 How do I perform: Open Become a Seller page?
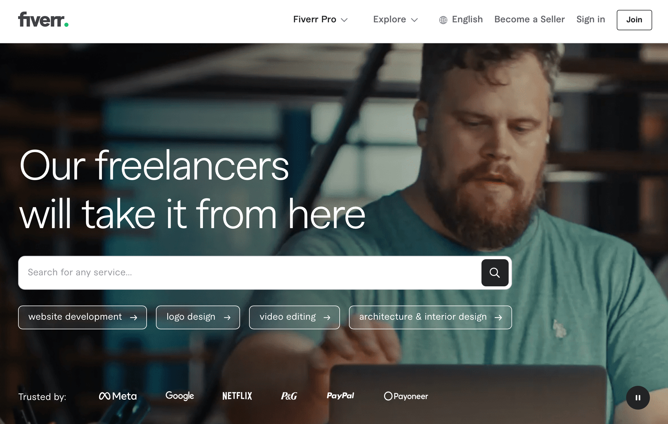529,19
